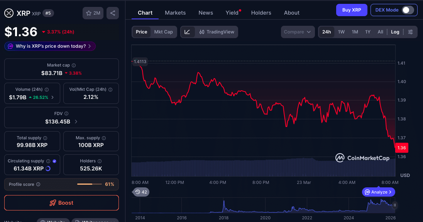The image size is (423, 222).
Task: Switch chart to Mkt Cap view
Action: point(164,32)
